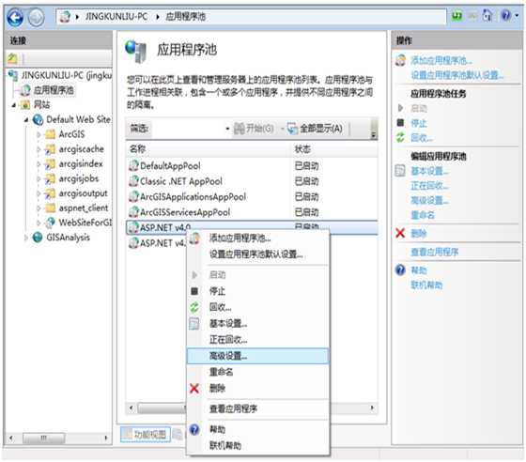Expand the GISAnalysis site node

pos(26,238)
